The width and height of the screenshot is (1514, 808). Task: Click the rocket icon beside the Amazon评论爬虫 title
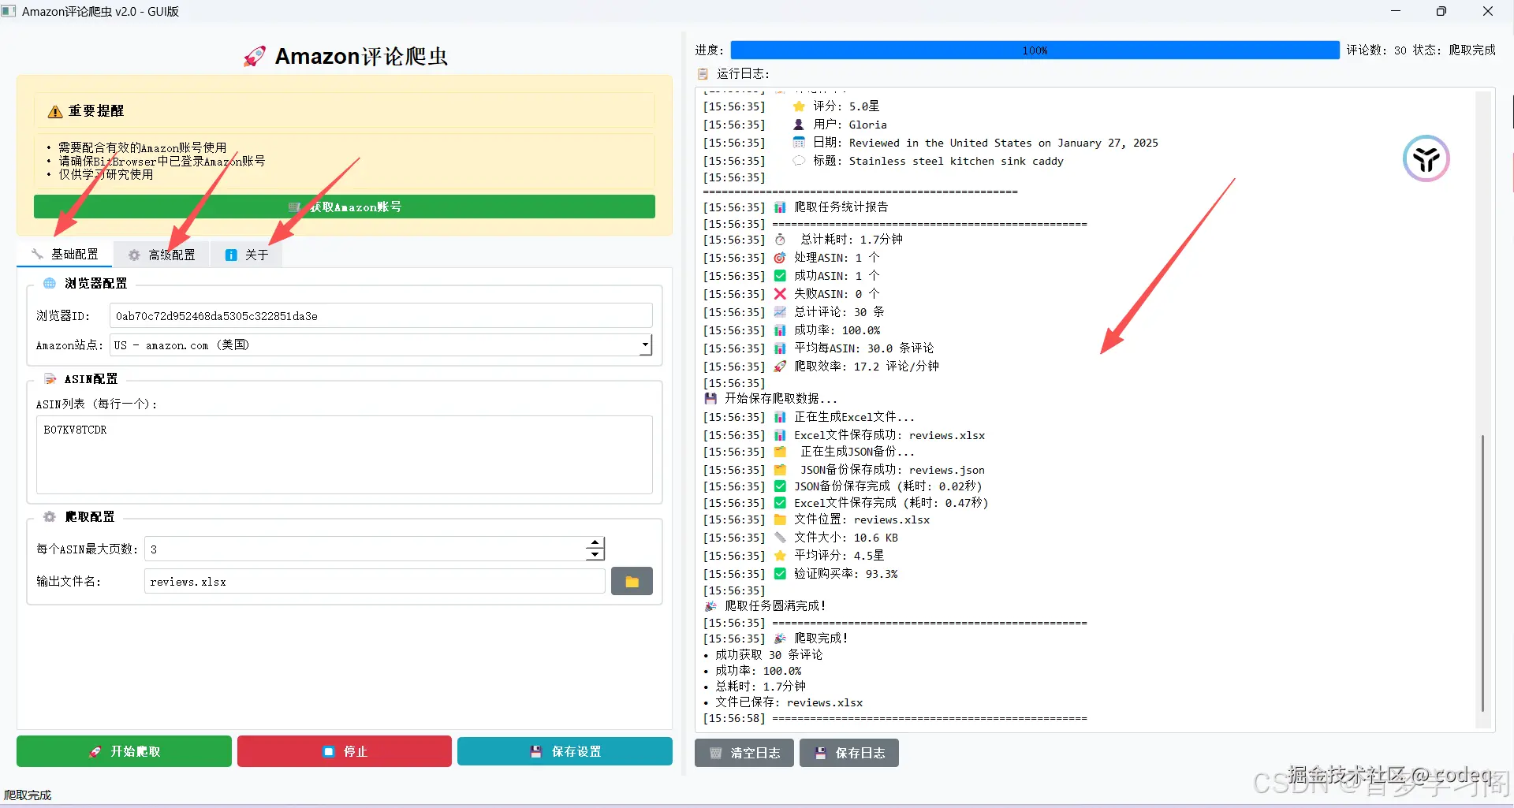(x=254, y=57)
